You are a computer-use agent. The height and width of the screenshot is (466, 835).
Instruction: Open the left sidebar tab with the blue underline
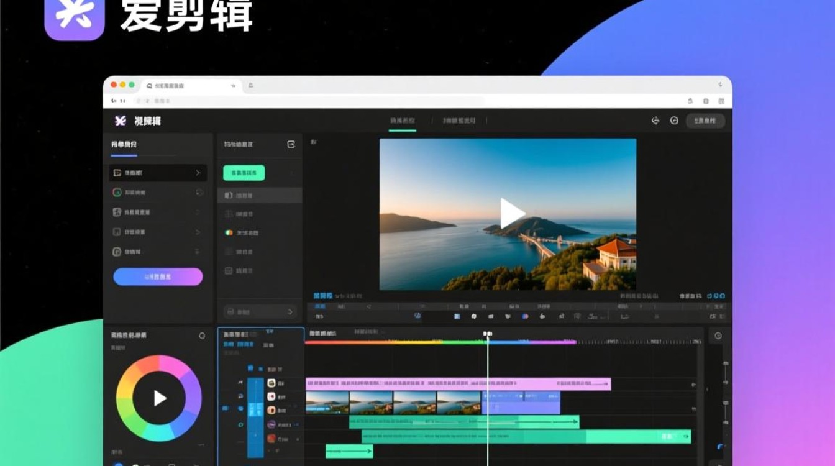coord(124,145)
